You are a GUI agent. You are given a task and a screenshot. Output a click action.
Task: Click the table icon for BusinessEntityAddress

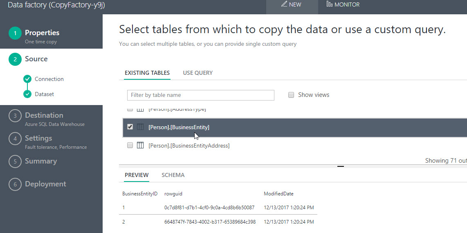pyautogui.click(x=140, y=145)
